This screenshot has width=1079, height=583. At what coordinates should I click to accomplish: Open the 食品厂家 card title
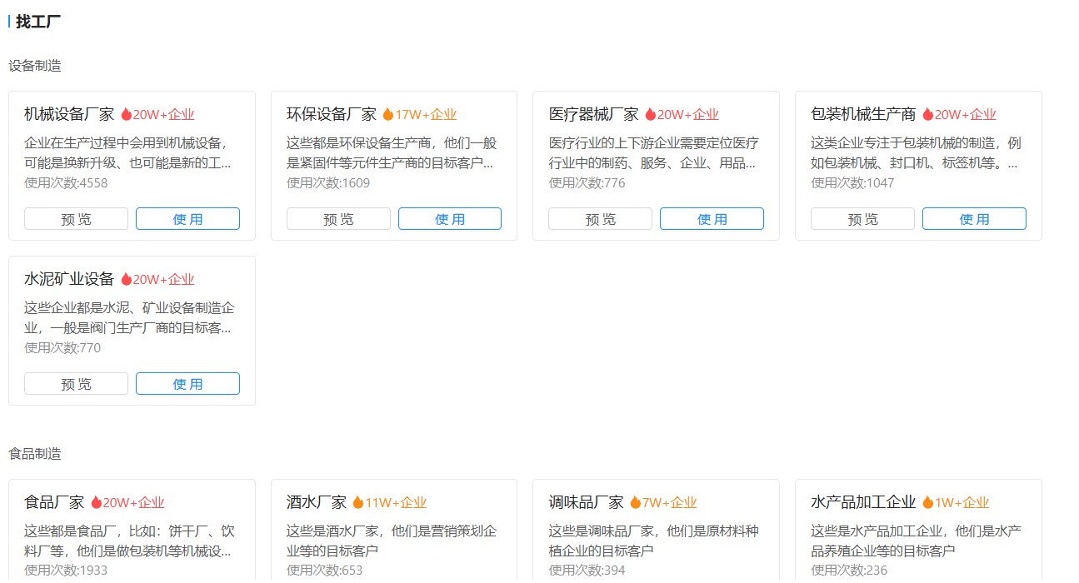click(x=54, y=502)
